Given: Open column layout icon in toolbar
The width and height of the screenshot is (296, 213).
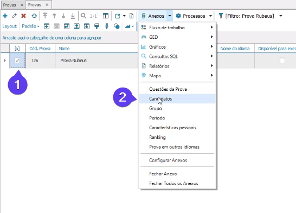Looking at the screenshot, I should point(106,16).
